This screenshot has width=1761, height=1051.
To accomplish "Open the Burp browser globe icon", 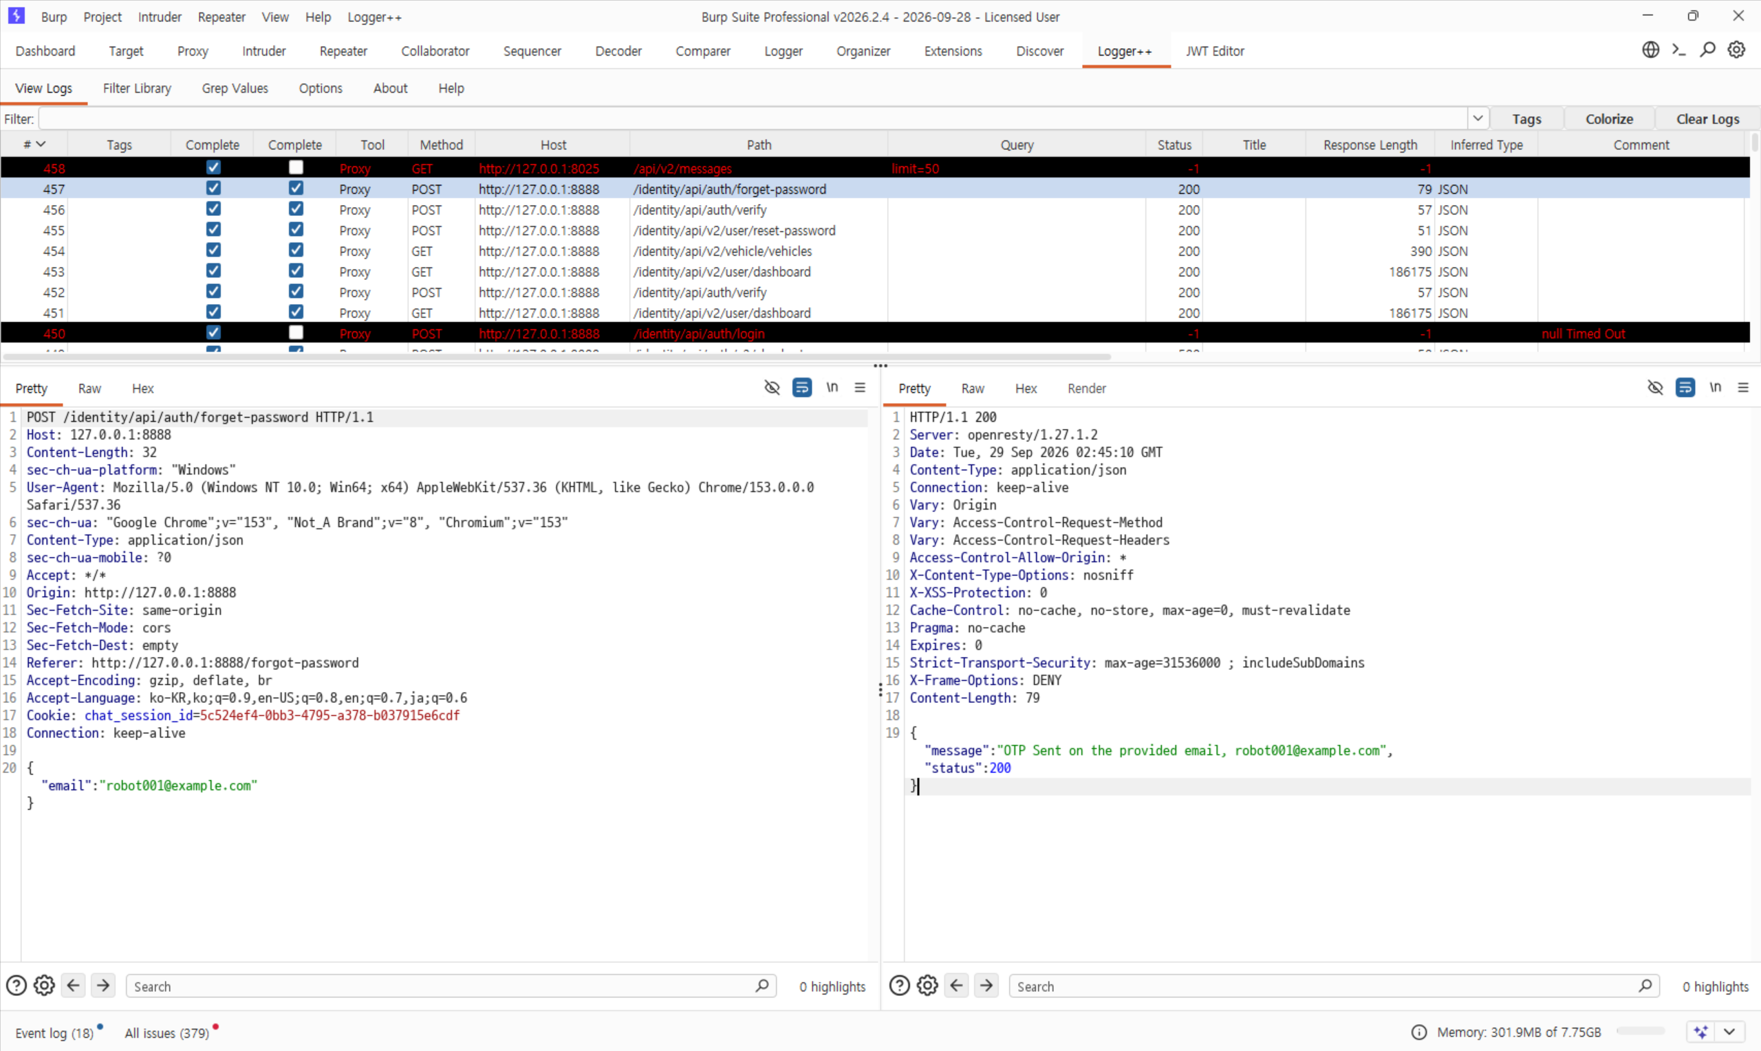I will [1650, 50].
